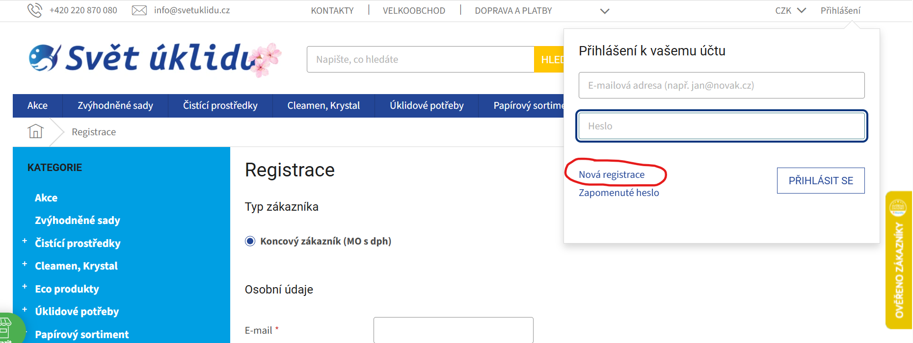Expand the Čistící prostředky category

pyautogui.click(x=25, y=241)
